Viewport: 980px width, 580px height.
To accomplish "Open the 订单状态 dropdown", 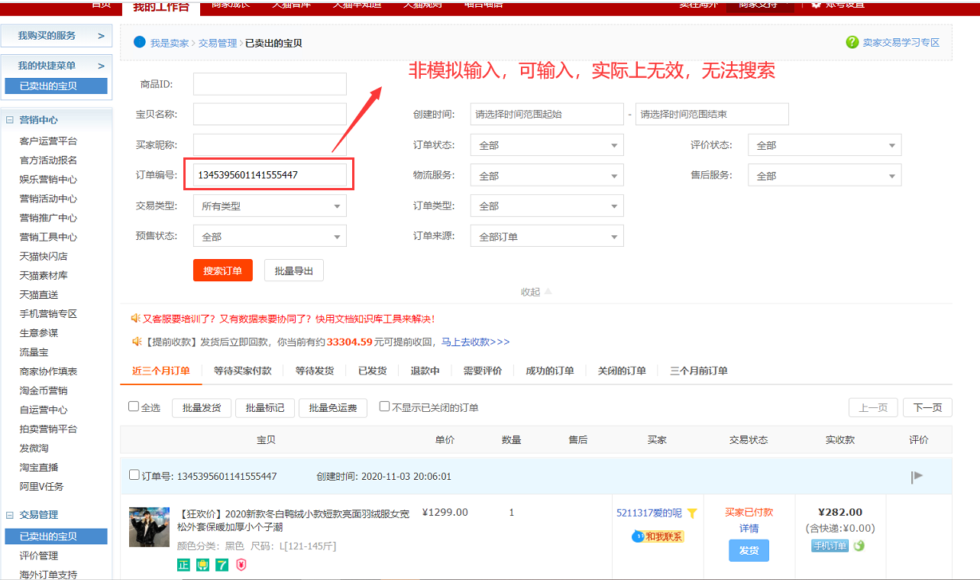I will click(547, 145).
